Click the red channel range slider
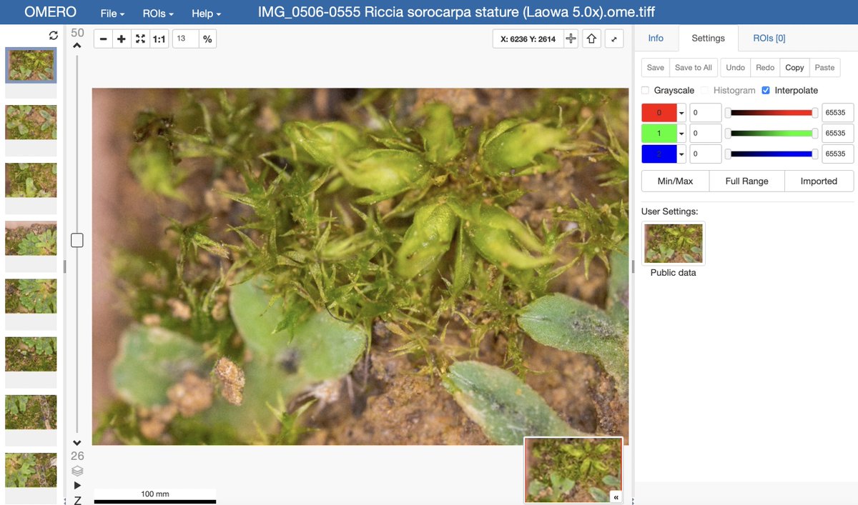Screen dimensions: 858x505 771,113
